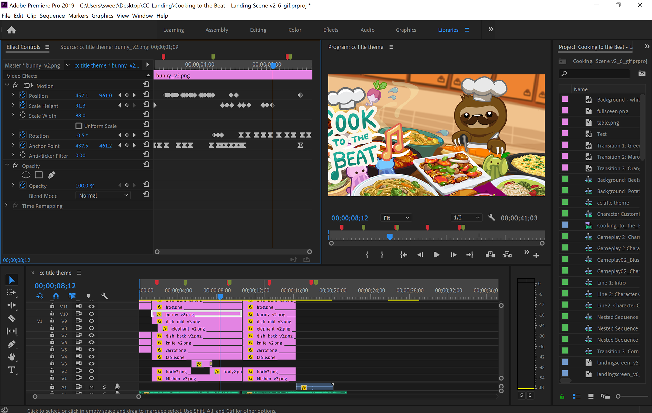Screen dimensions: 652x413
Task: Select free draw bezier mask pen
Action: (52, 175)
